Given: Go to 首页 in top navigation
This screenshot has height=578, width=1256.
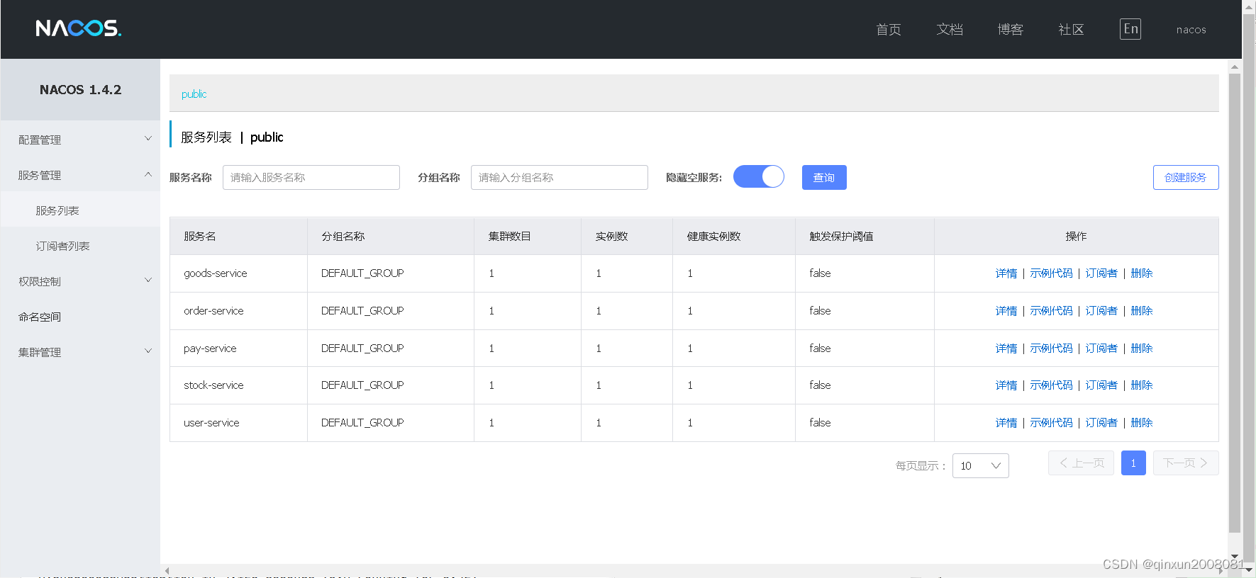Looking at the screenshot, I should click(889, 30).
